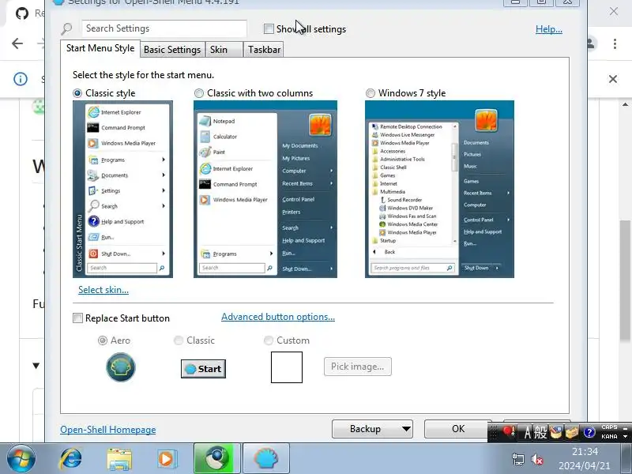This screenshot has height=474, width=632.
Task: Click the search magnifier icon in settings
Action: click(x=66, y=28)
